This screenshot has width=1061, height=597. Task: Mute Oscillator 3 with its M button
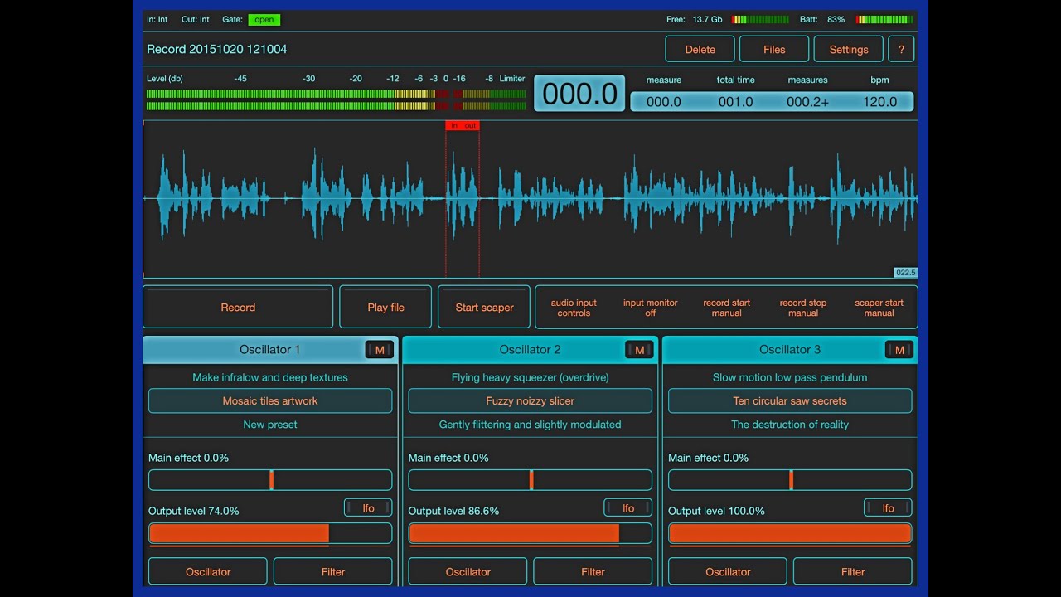coord(899,350)
